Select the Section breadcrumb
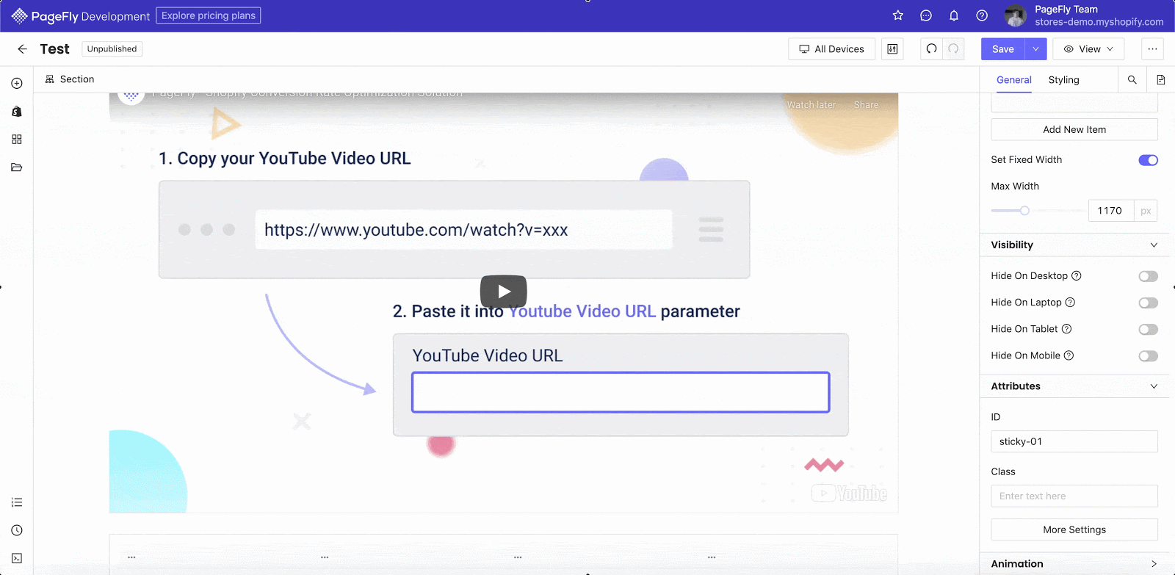 click(70, 79)
